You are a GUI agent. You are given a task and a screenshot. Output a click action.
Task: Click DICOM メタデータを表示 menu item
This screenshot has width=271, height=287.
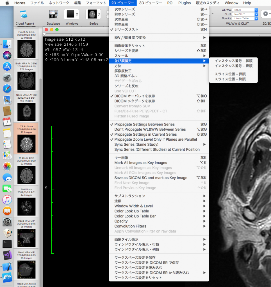pyautogui.click(x=159, y=101)
